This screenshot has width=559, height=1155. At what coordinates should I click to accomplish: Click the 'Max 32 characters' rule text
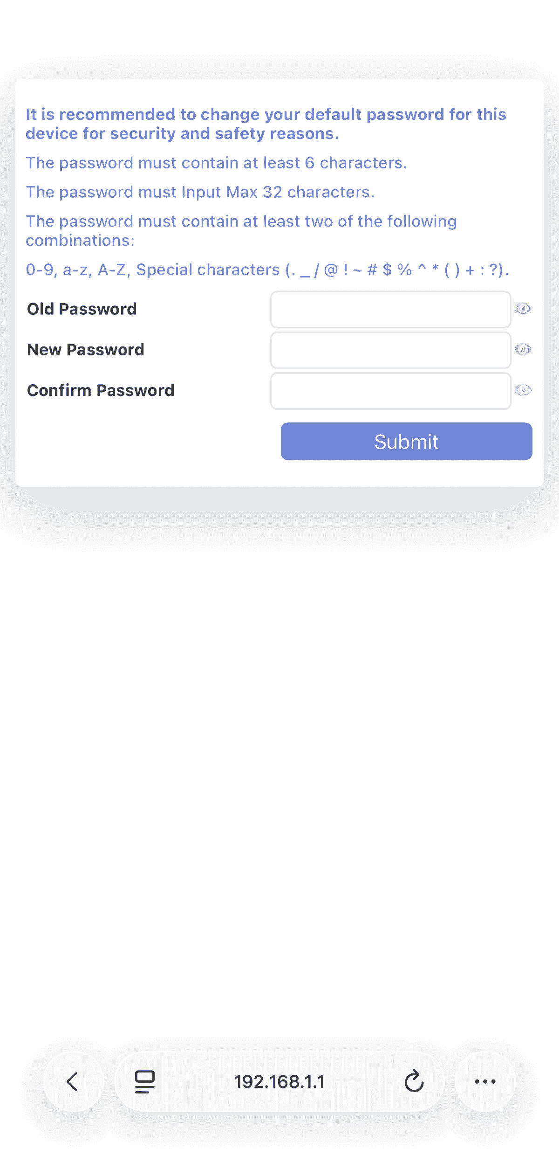[200, 192]
